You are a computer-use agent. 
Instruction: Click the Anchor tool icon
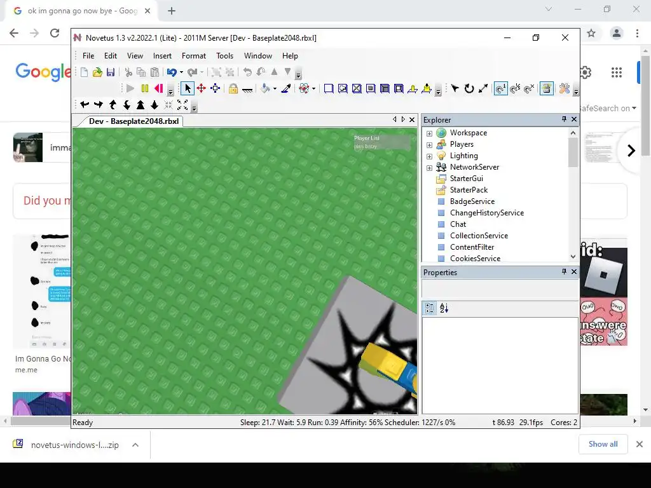pyautogui.click(x=247, y=88)
